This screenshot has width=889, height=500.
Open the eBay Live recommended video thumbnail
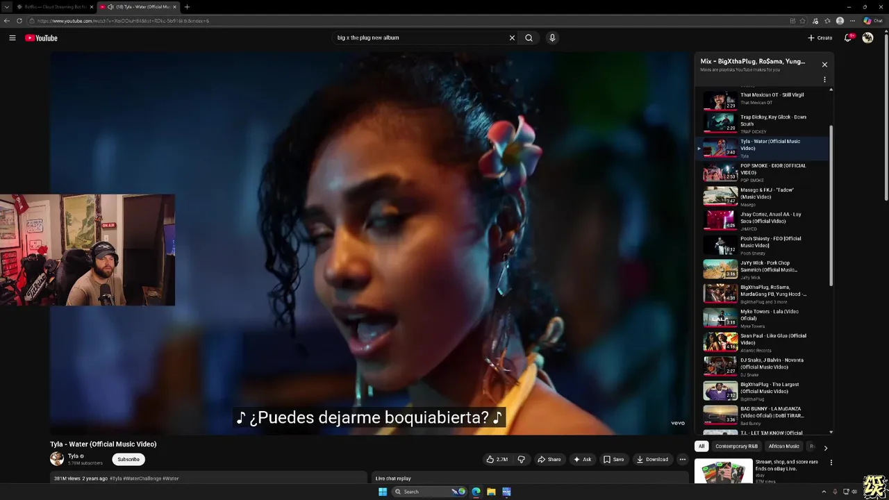[723, 472]
